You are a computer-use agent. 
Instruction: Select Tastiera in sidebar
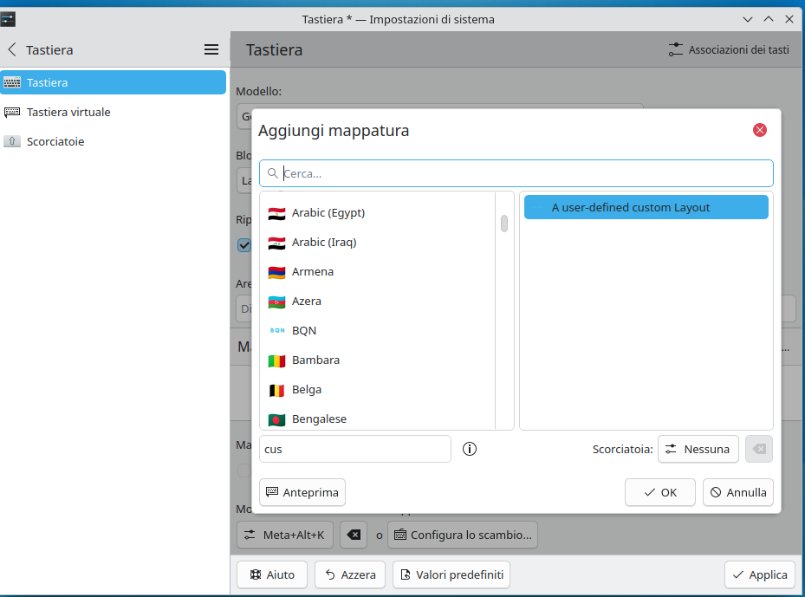113,82
